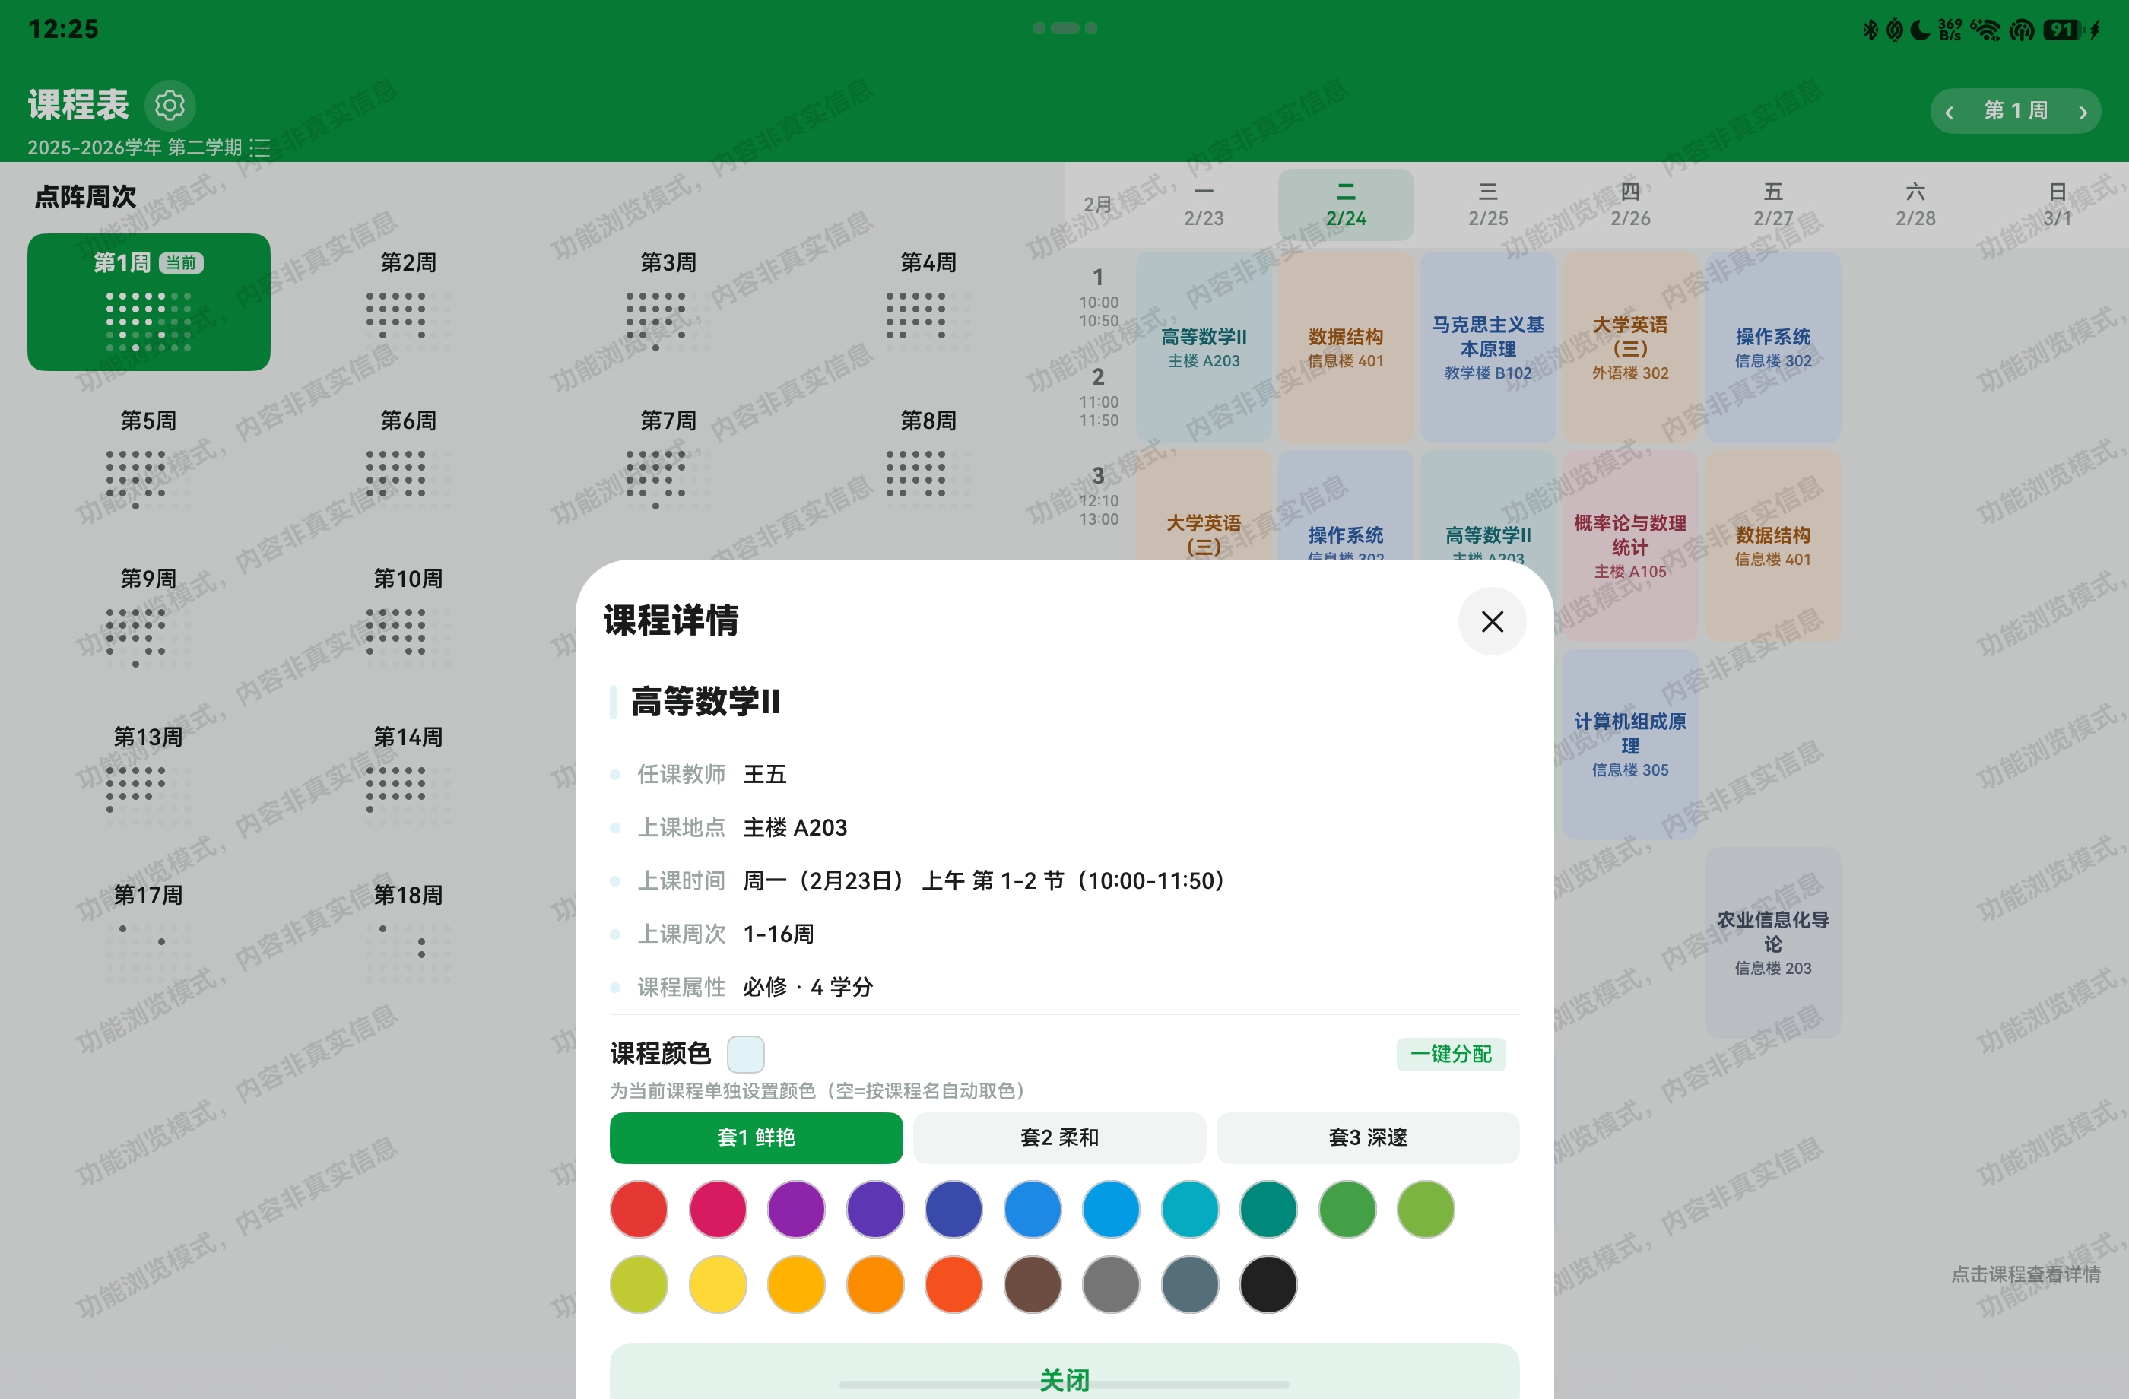The image size is (2129, 1399).
Task: Select the 第9周 dot-matrix card
Action: pyautogui.click(x=148, y=619)
